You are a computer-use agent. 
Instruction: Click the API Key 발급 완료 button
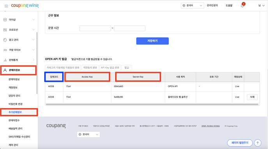[110, 68]
